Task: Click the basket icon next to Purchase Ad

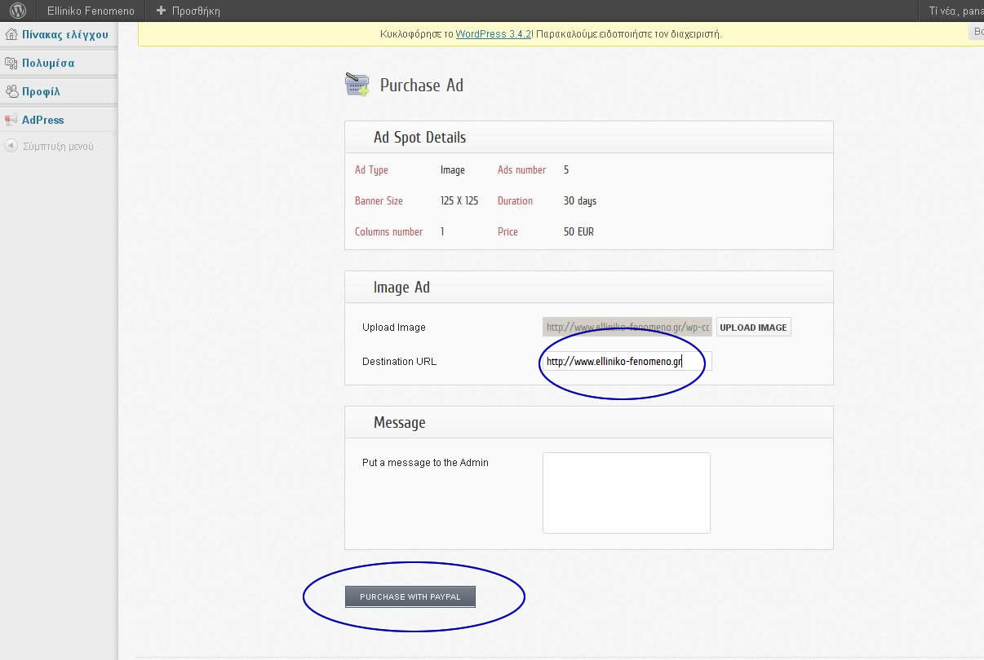Action: 357,86
